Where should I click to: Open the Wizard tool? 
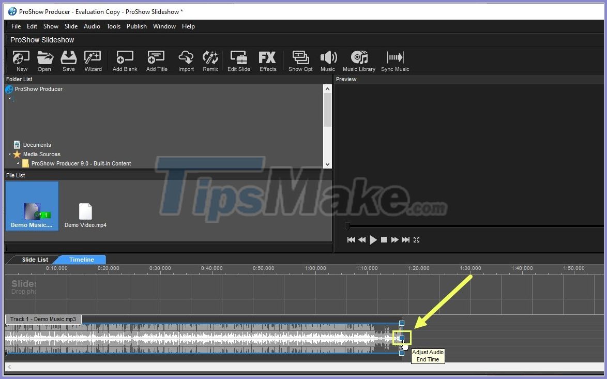(93, 60)
